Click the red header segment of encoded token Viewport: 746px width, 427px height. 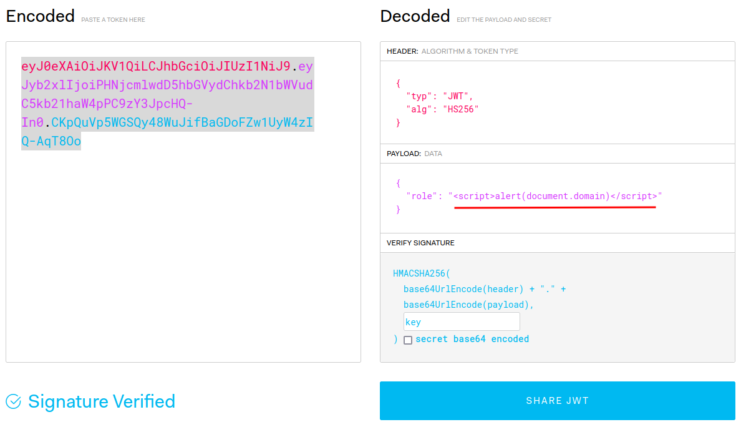[x=155, y=66]
